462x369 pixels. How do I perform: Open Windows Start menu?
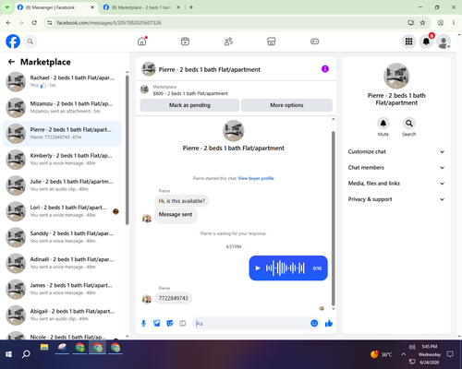click(x=8, y=354)
